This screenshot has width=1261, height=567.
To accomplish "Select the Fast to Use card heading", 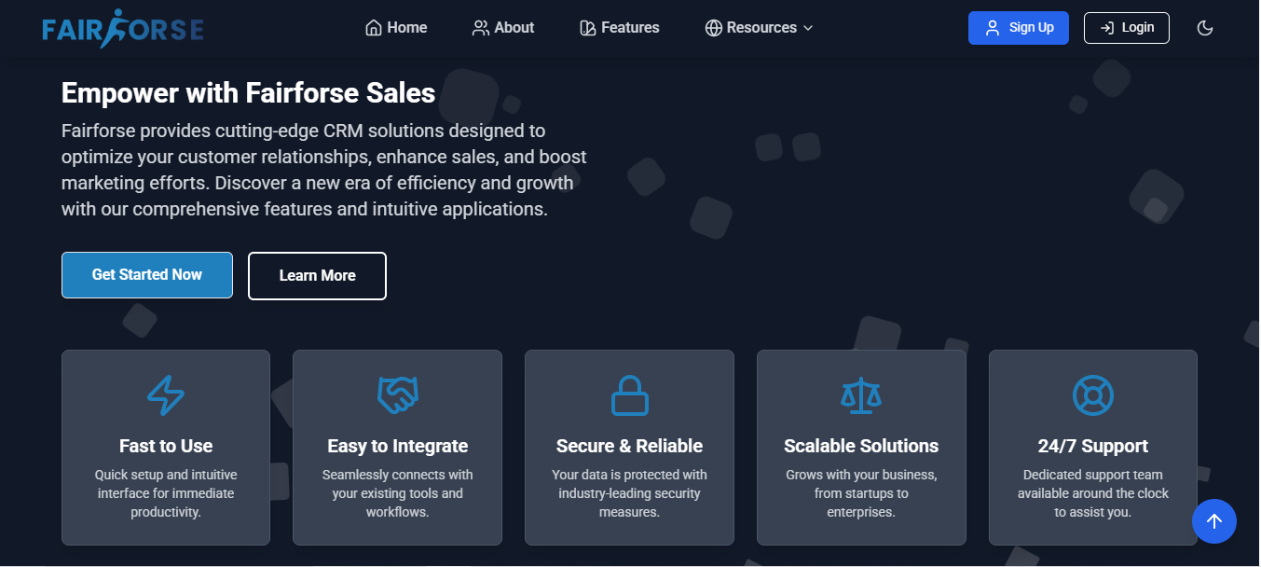I will tap(166, 446).
